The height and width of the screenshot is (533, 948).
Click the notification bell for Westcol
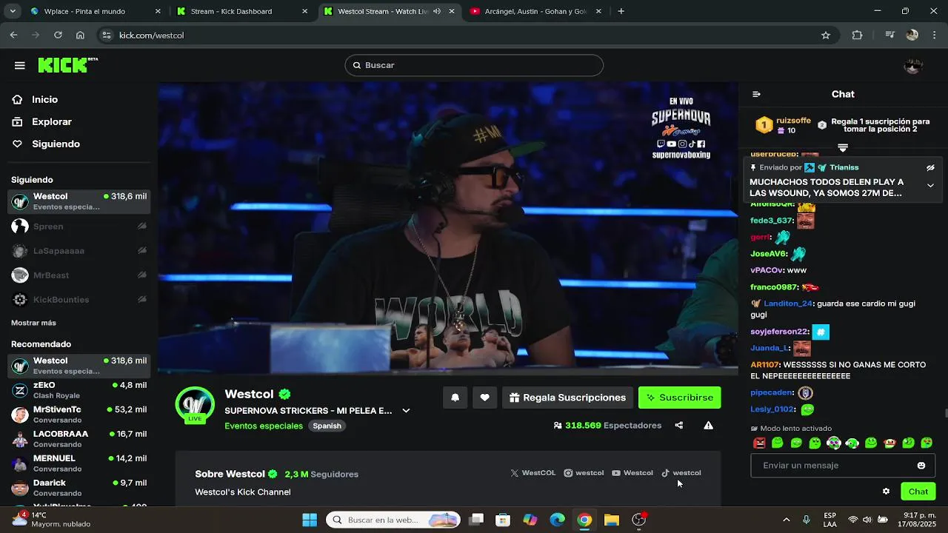click(x=455, y=398)
